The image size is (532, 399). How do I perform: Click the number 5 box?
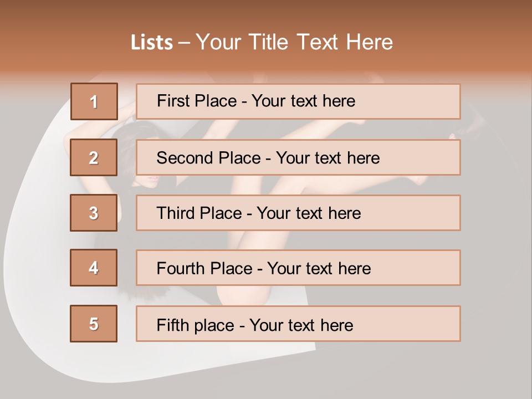94,324
